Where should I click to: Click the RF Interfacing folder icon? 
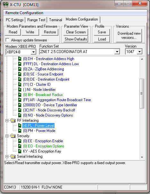tap(13, 120)
